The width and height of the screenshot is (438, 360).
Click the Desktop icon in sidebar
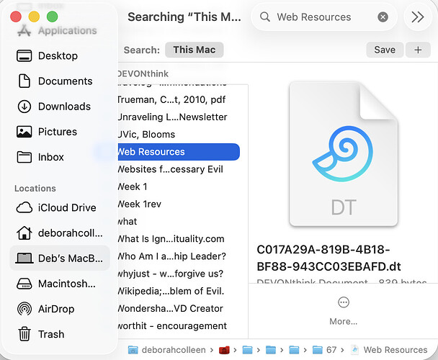coord(24,55)
